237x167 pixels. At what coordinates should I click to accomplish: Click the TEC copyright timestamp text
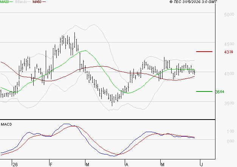[193, 2]
